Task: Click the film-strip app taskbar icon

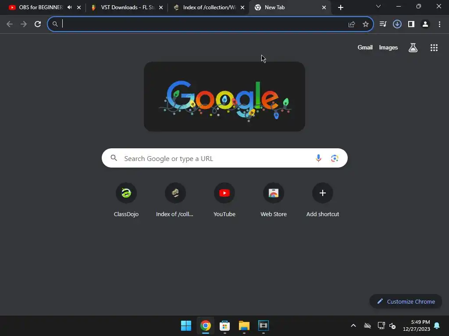Action: [264, 325]
